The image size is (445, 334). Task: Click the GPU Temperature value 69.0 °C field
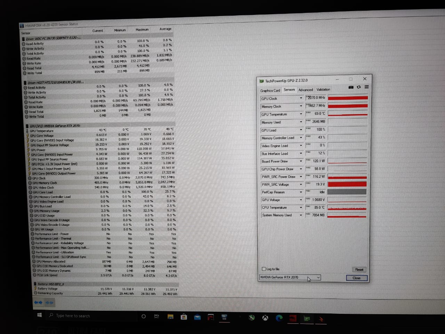pyautogui.click(x=315, y=114)
